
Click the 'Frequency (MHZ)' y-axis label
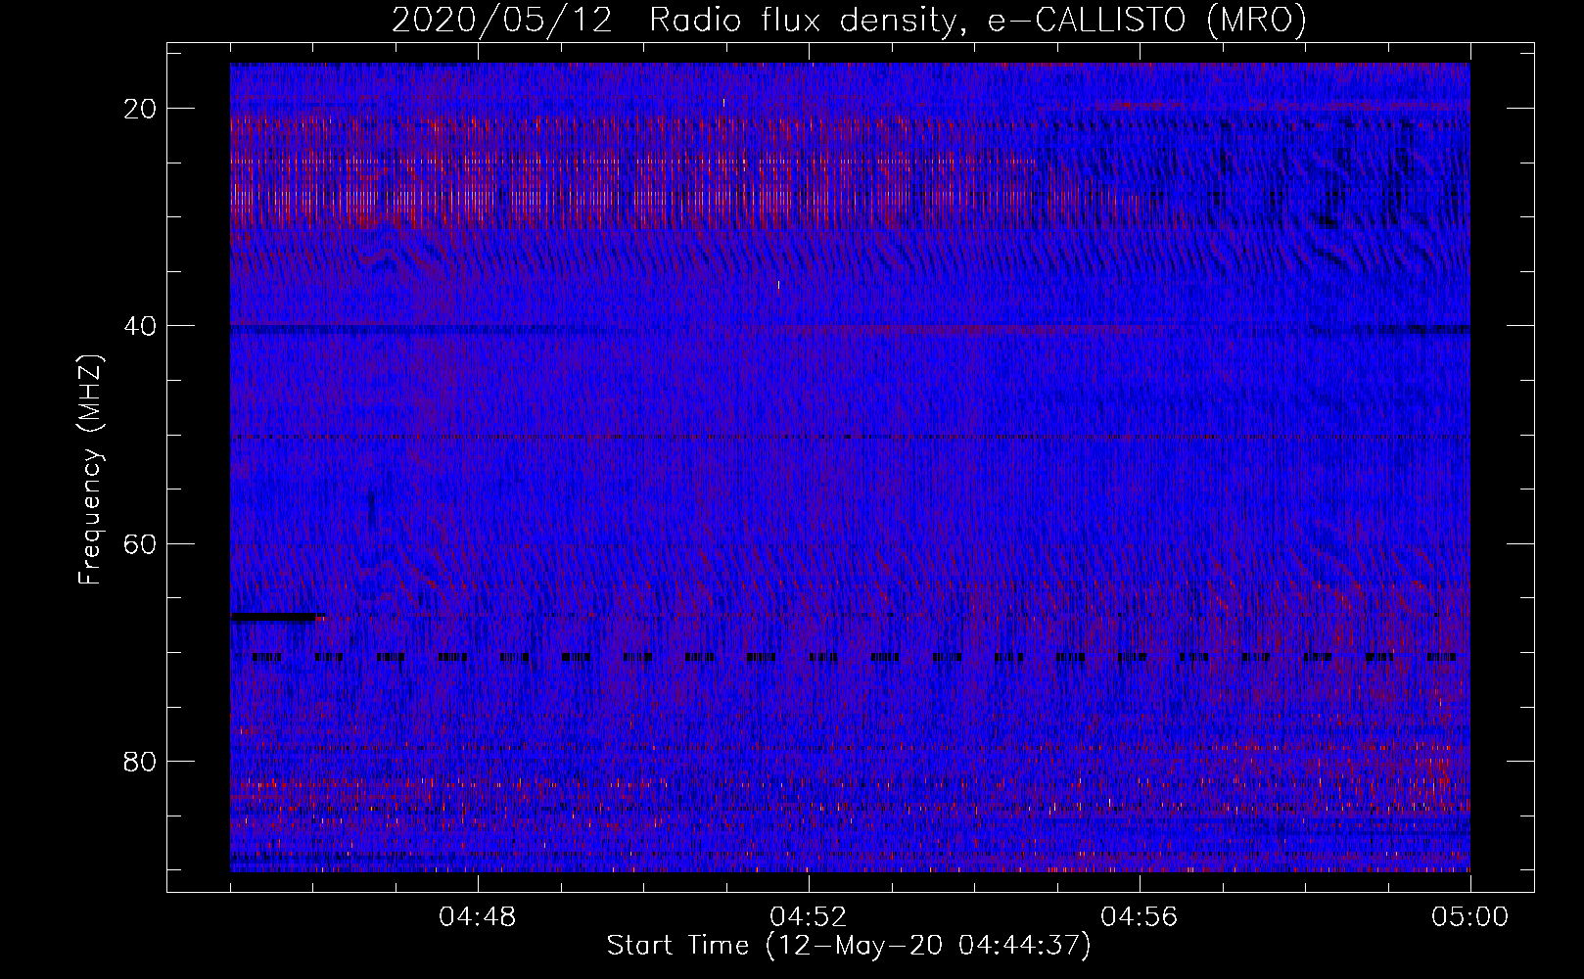pos(90,471)
